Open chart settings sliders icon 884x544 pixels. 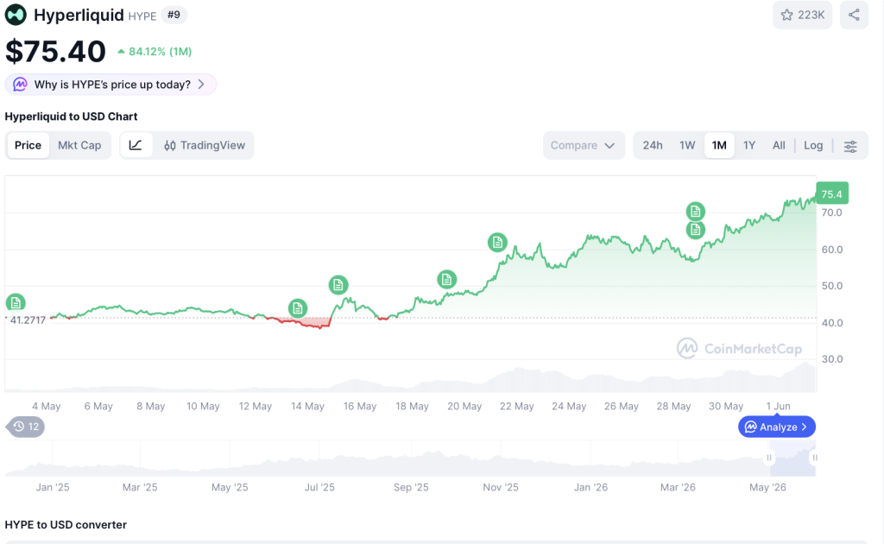click(x=850, y=146)
